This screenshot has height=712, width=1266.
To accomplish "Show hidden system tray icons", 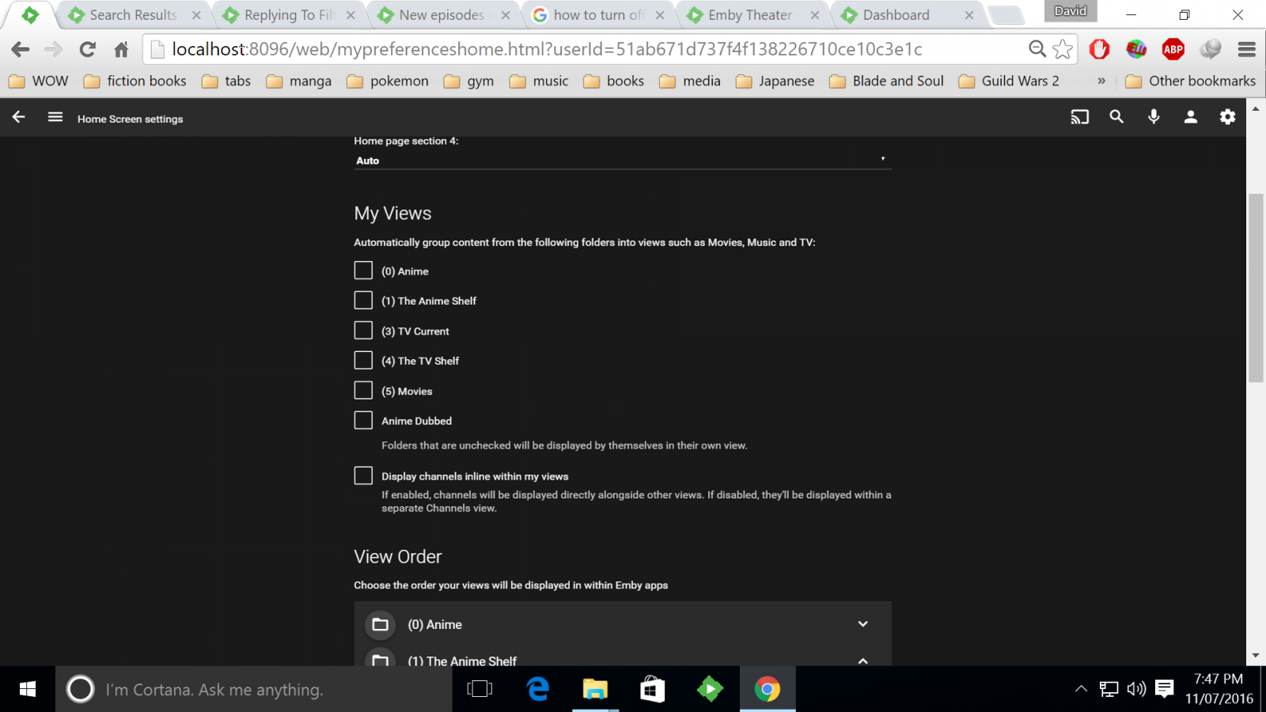I will [x=1081, y=689].
